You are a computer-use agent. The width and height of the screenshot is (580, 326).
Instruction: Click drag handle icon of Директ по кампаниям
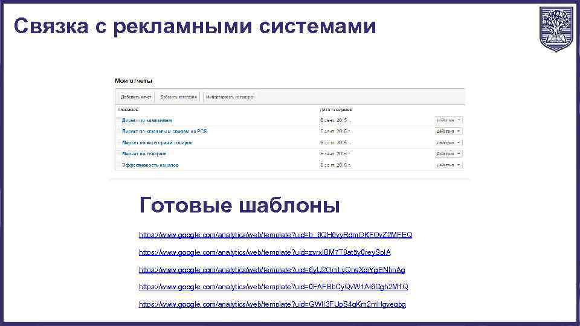119,120
